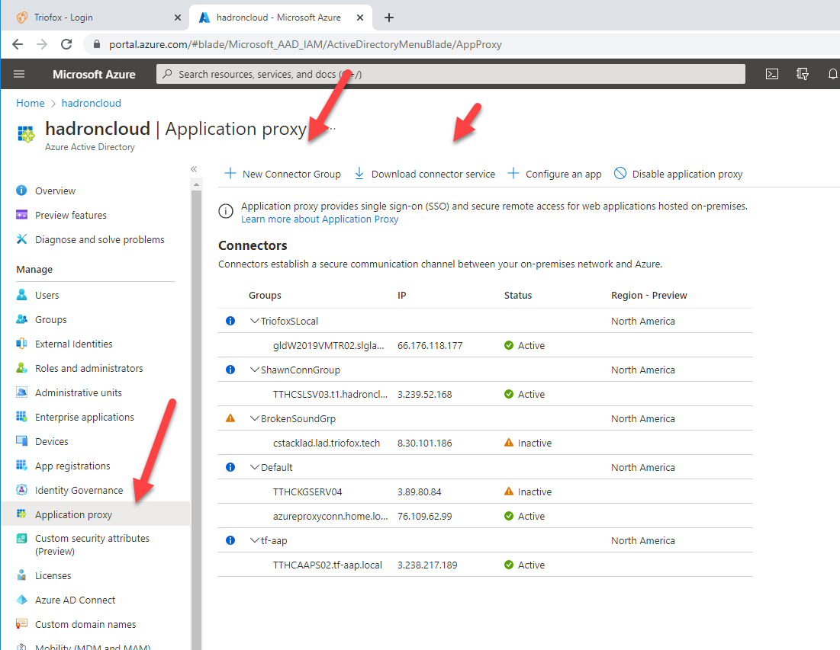Click New Connector Group button
Image resolution: width=840 pixels, height=650 pixels.
[x=282, y=174]
